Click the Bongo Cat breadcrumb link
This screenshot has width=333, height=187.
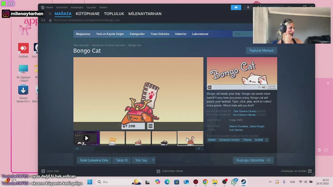[135, 45]
